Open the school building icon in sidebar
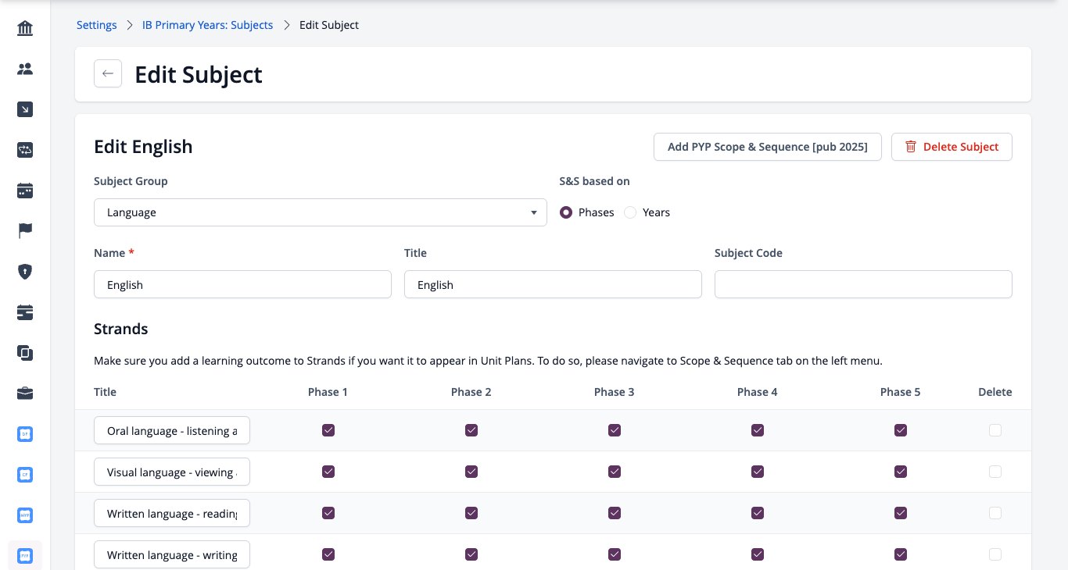This screenshot has height=570, width=1068. [25, 29]
